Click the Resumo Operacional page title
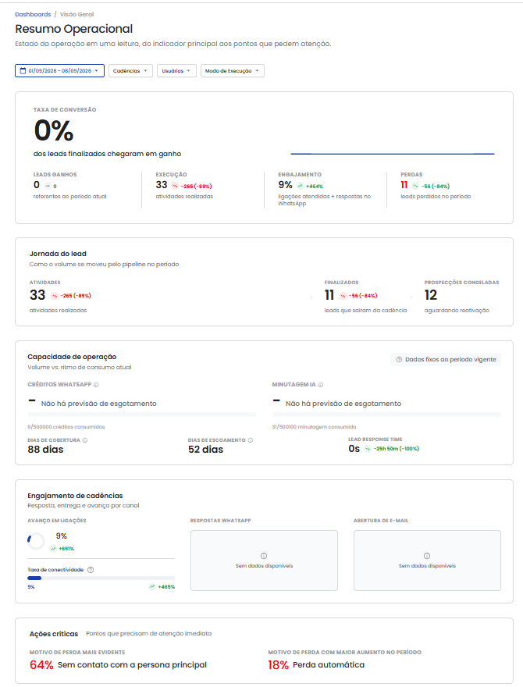Screen dimensions: 523x687 pos(74,29)
